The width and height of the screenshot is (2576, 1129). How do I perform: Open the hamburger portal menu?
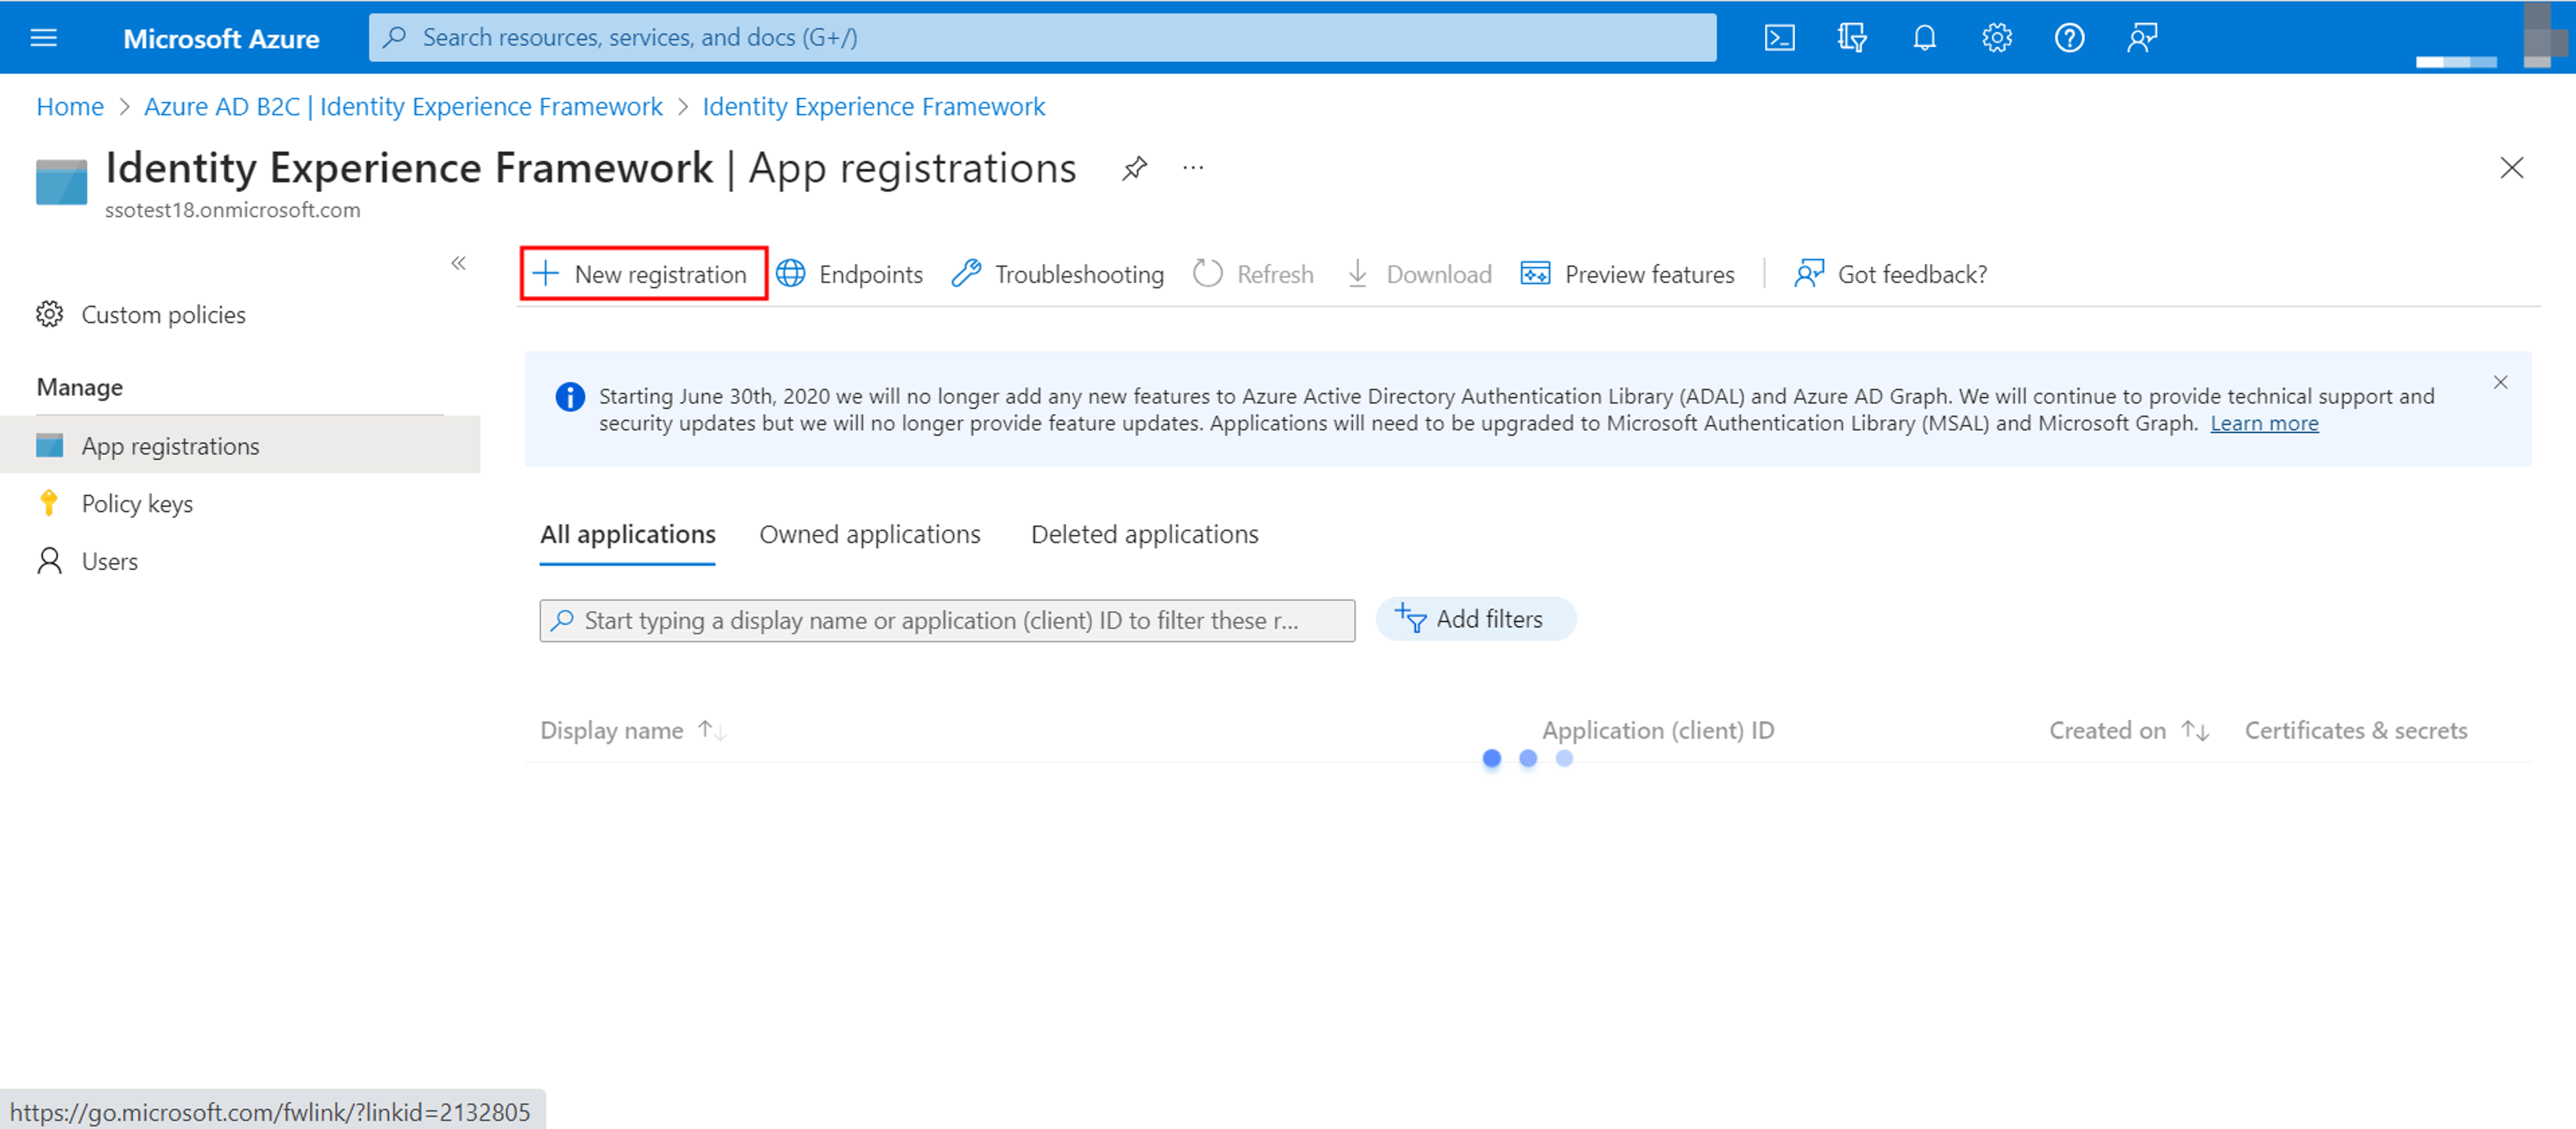point(44,38)
